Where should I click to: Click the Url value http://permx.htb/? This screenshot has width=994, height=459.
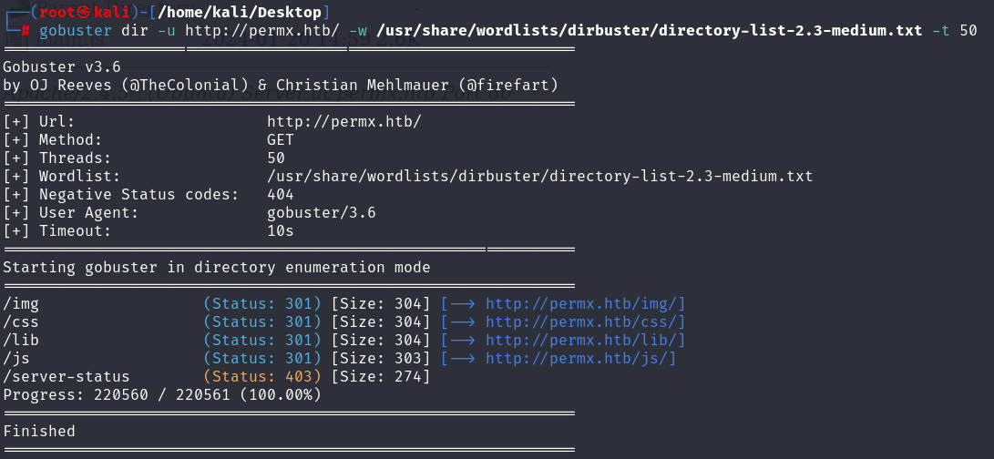pyautogui.click(x=343, y=122)
